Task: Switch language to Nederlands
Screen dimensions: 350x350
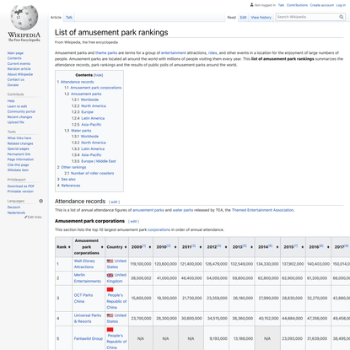Action: point(16,213)
